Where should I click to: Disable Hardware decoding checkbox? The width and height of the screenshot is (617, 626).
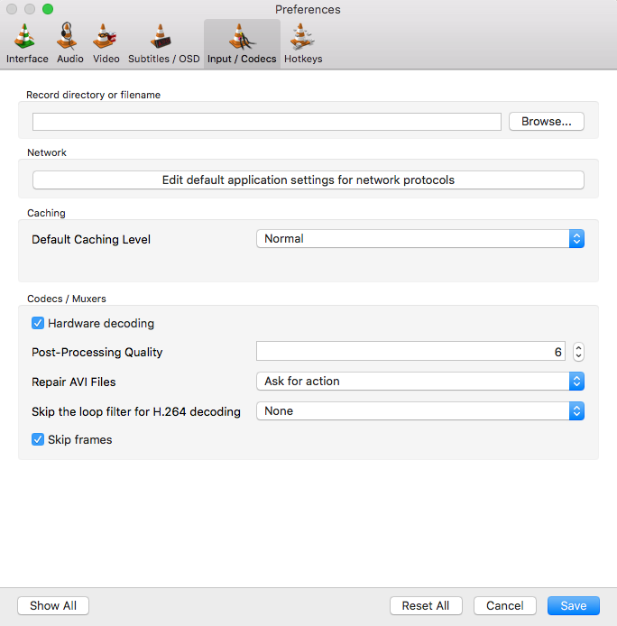(x=38, y=323)
